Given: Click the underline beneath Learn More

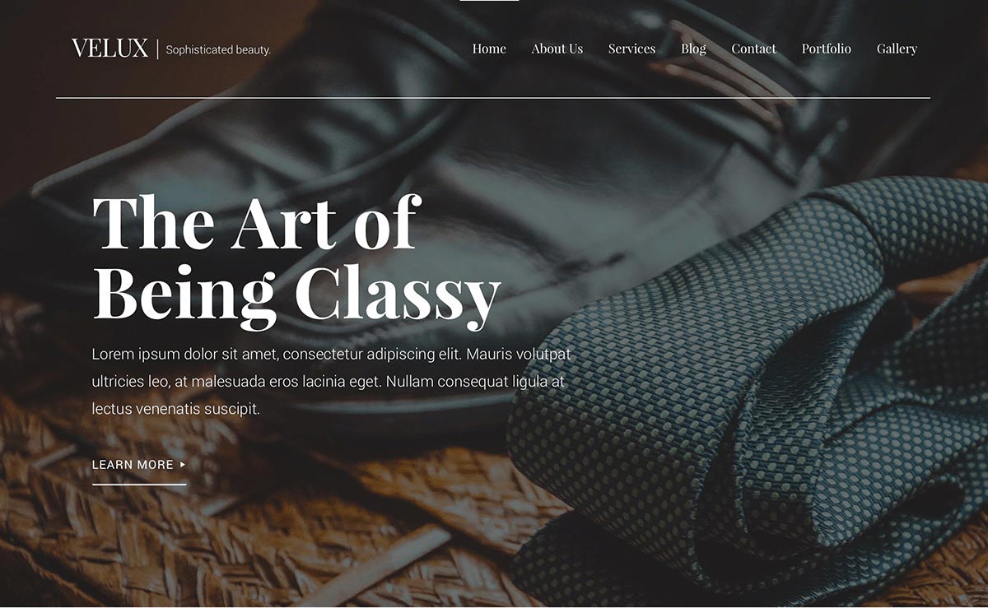Looking at the screenshot, I should [x=139, y=485].
